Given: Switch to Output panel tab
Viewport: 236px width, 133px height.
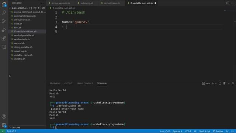Looking at the screenshot, I should tap(68, 83).
